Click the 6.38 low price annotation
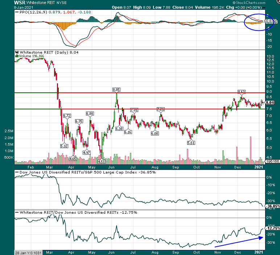The height and width of the screenshot is (255, 280). (119, 129)
